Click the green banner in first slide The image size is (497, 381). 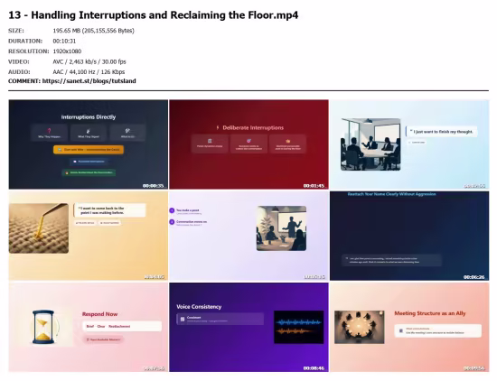89,172
